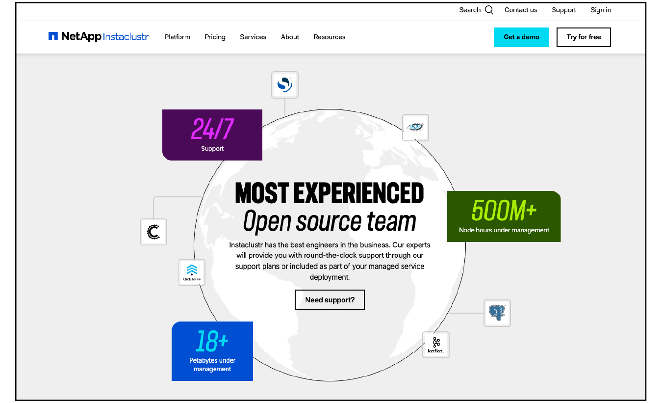Viewport: 662px width, 403px height.
Task: Click the Apache Cassandra gear-C icon
Action: tap(153, 232)
